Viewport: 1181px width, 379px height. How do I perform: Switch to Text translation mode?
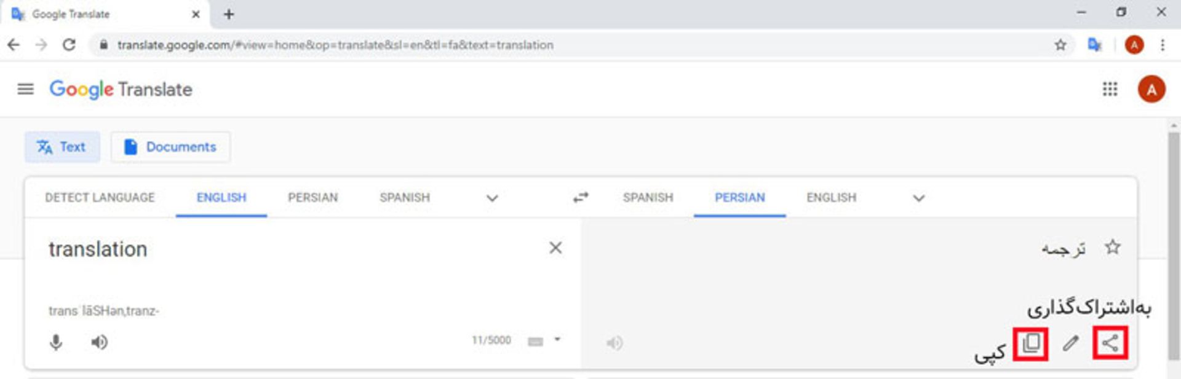coord(62,147)
